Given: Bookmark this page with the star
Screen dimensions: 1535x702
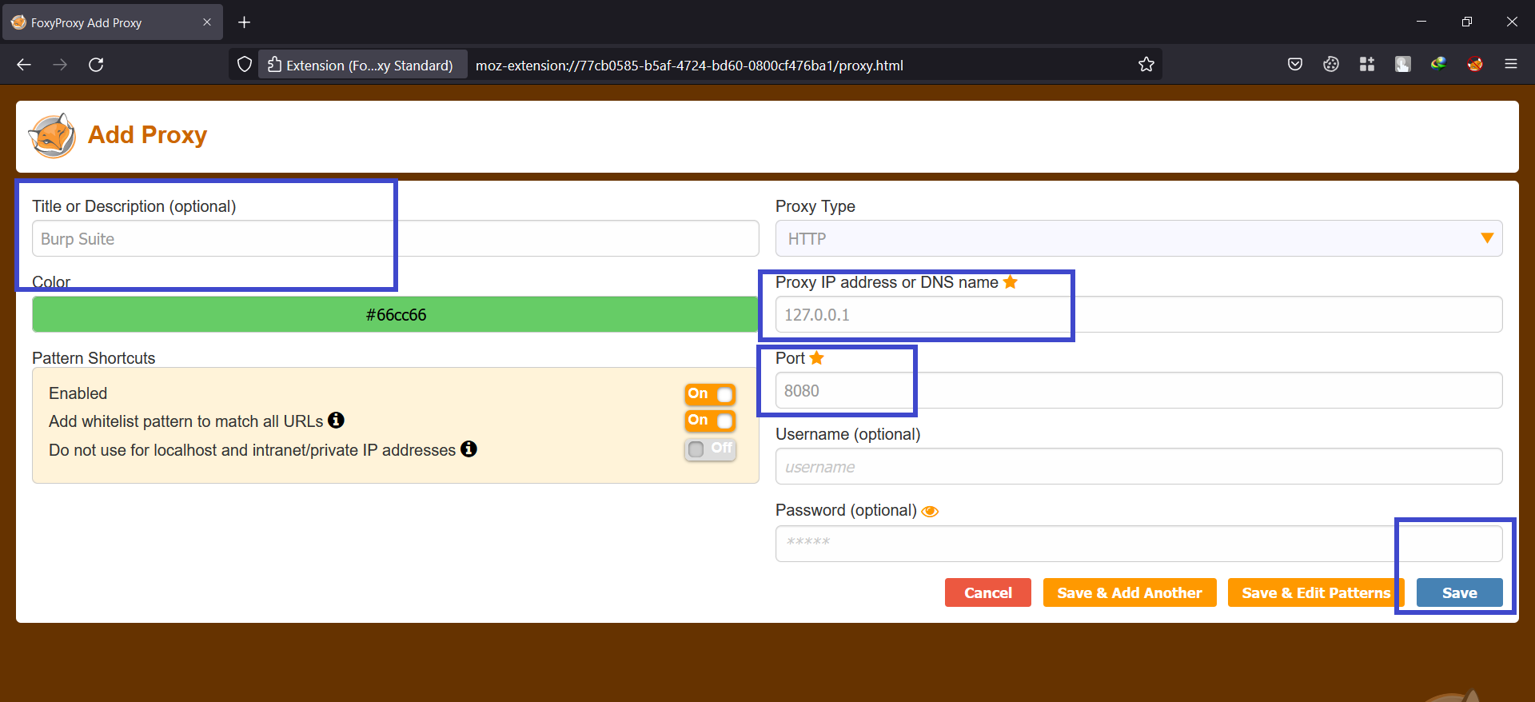Looking at the screenshot, I should [1146, 65].
